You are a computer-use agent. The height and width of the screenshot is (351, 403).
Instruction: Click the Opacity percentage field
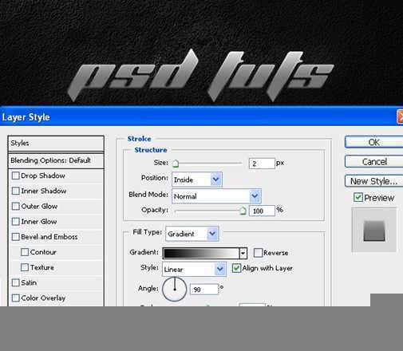[x=262, y=211]
